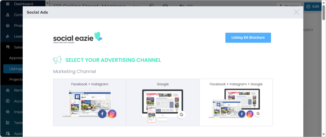Click the Google icon on combined channel card
The height and width of the screenshot is (137, 326).
pos(258,114)
